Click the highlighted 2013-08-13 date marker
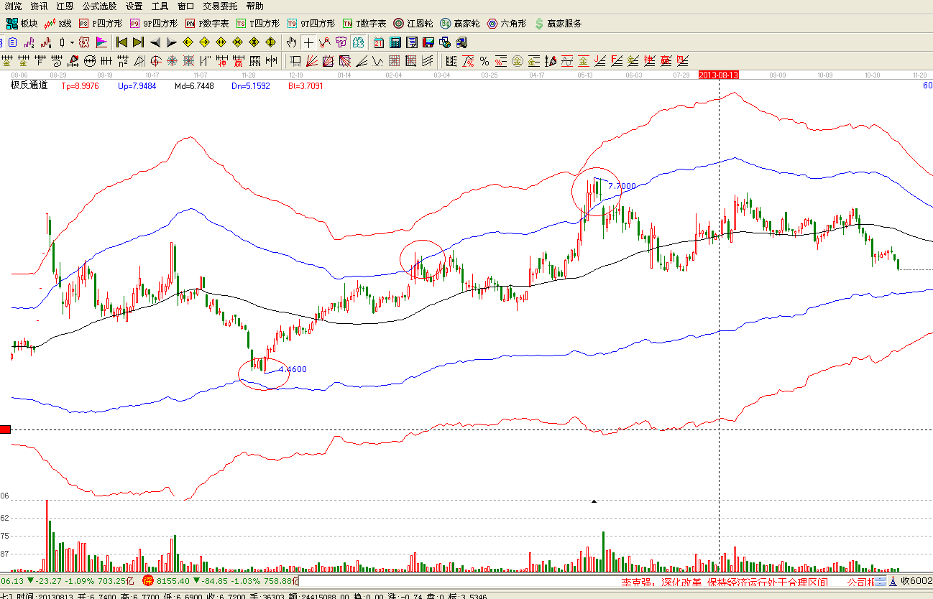 pos(719,75)
